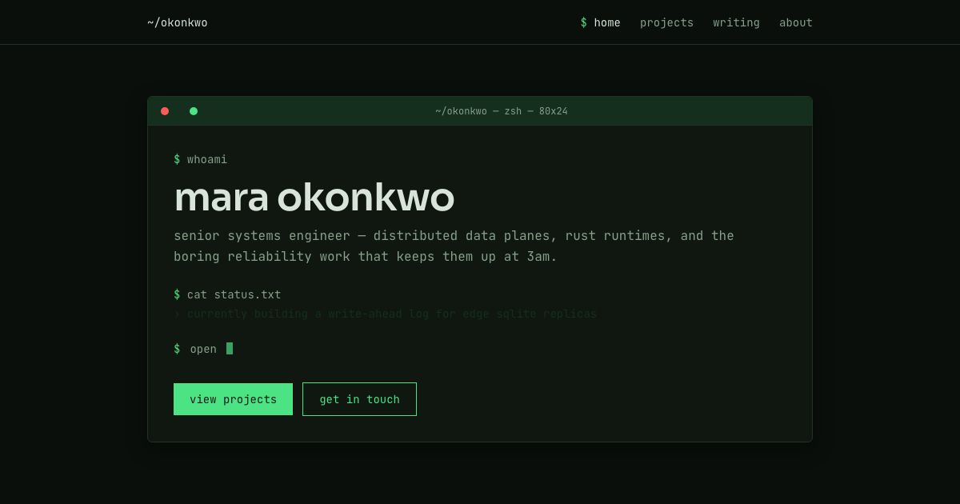Open the about nav link
This screenshot has width=960, height=504.
pos(796,22)
